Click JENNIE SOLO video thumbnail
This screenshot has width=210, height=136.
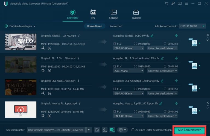tap(21, 42)
